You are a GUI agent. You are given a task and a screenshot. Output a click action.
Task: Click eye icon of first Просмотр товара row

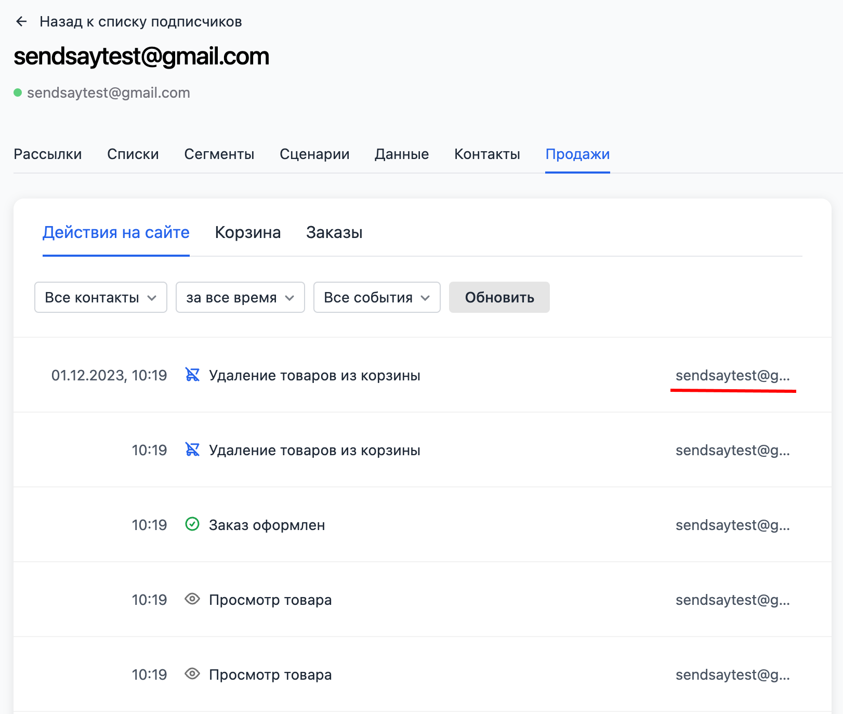point(192,599)
